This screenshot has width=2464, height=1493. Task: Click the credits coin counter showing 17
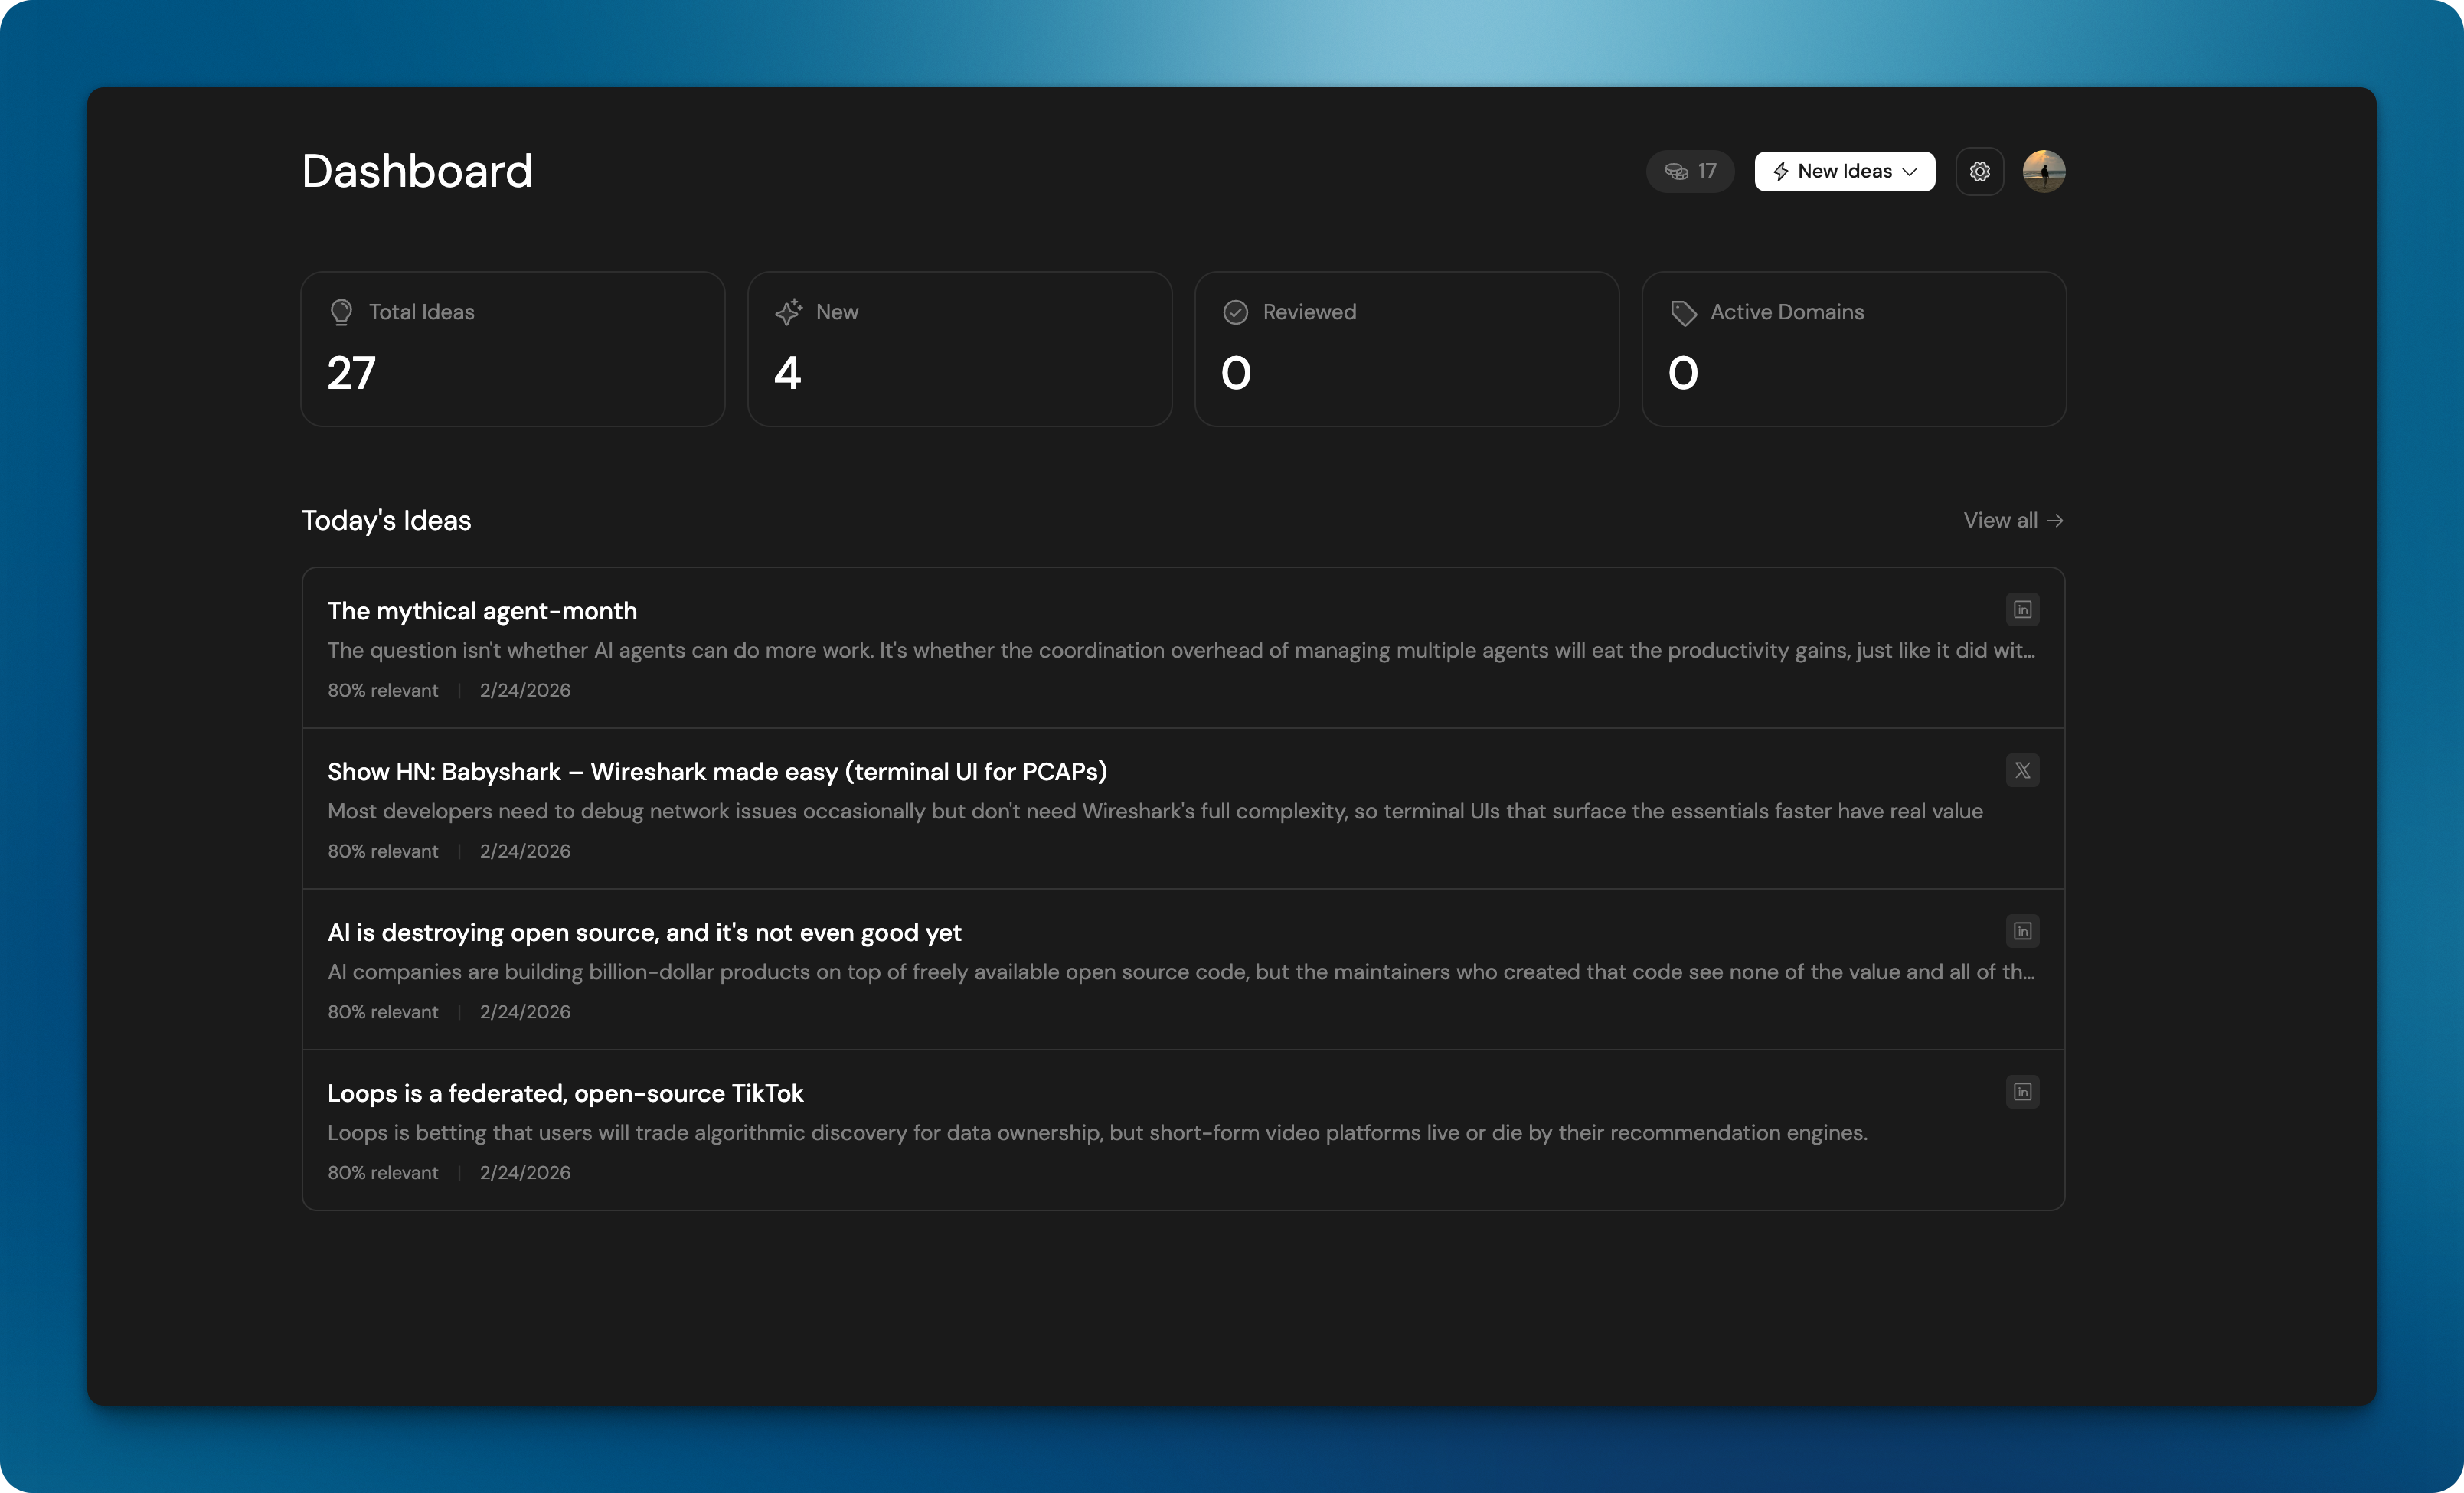coord(1690,171)
